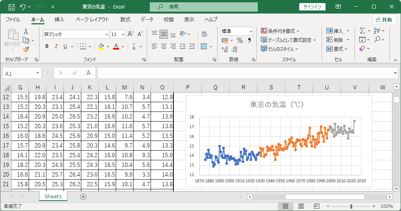Image resolution: width=401 pixels, height=211 pixels.
Task: Increase font size with large A icon
Action: point(130,34)
